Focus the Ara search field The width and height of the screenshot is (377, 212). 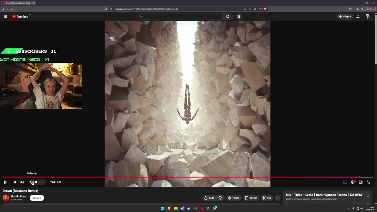point(179,16)
